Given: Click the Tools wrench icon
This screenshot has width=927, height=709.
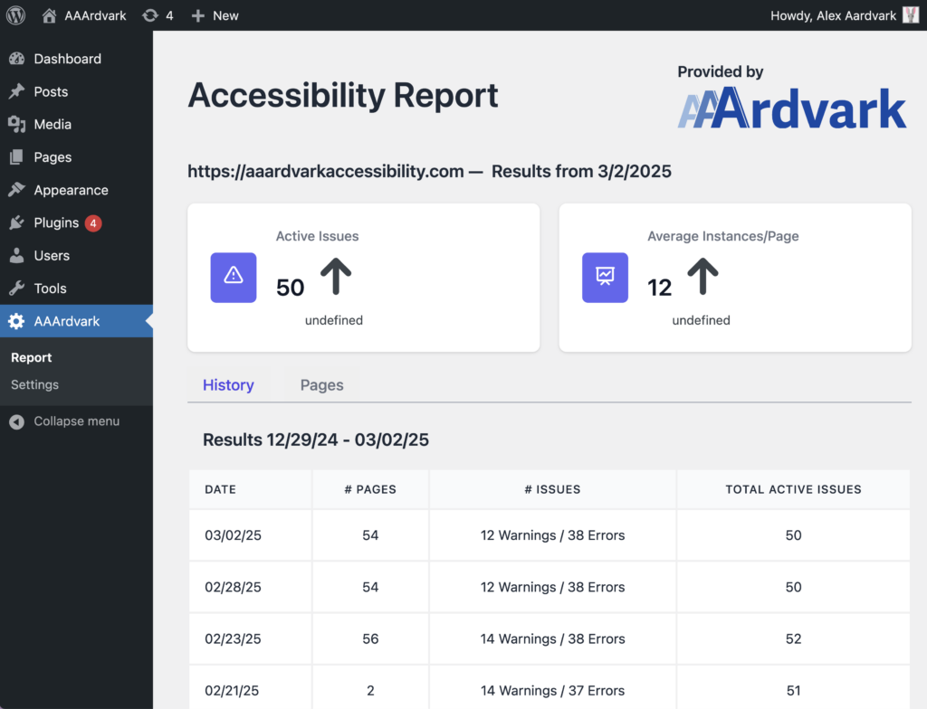Looking at the screenshot, I should point(16,288).
